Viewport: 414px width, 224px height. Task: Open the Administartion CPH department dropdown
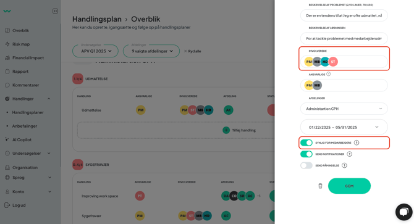click(344, 109)
